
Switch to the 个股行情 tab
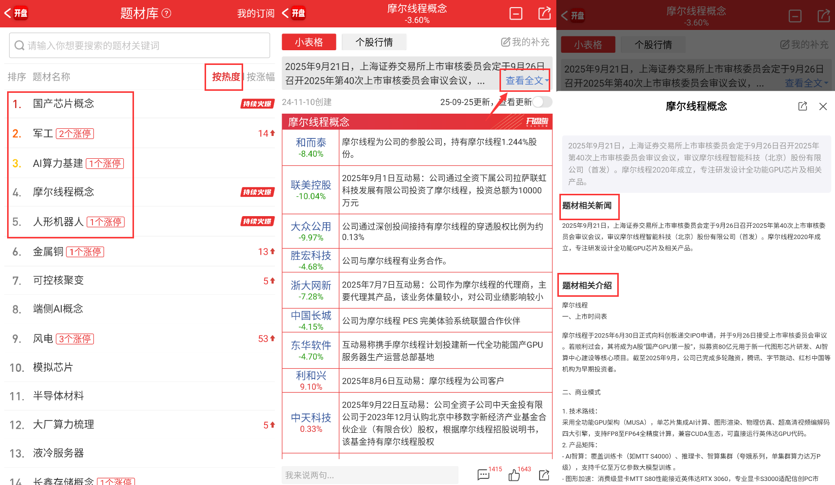(x=374, y=42)
